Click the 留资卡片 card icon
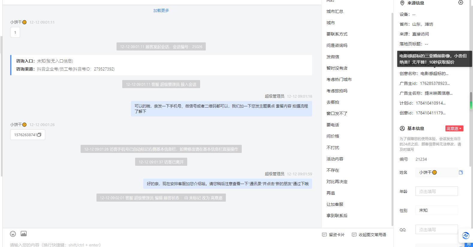Viewport: 473px width, 247px height. click(x=324, y=235)
